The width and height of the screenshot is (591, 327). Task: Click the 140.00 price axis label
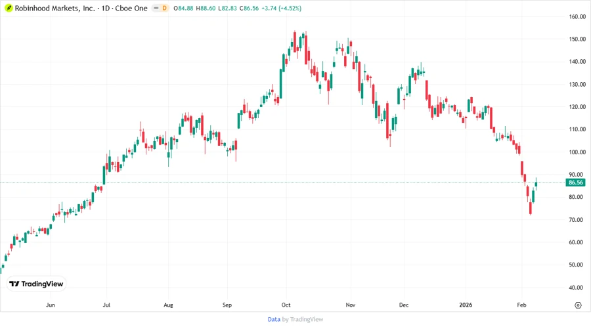coord(577,62)
